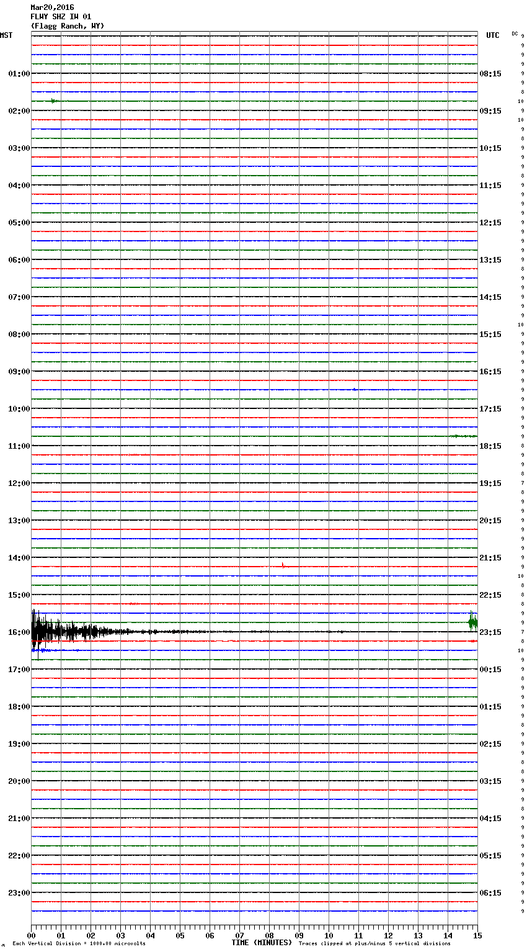The image size is (527, 952).
Task: Click minute tick label 05 on the axis
Action: pyautogui.click(x=180, y=935)
